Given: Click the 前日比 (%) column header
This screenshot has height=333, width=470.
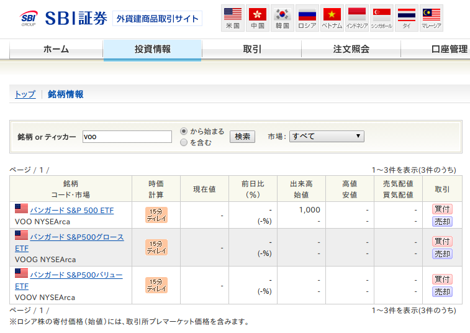Looking at the screenshot, I should (x=253, y=189).
